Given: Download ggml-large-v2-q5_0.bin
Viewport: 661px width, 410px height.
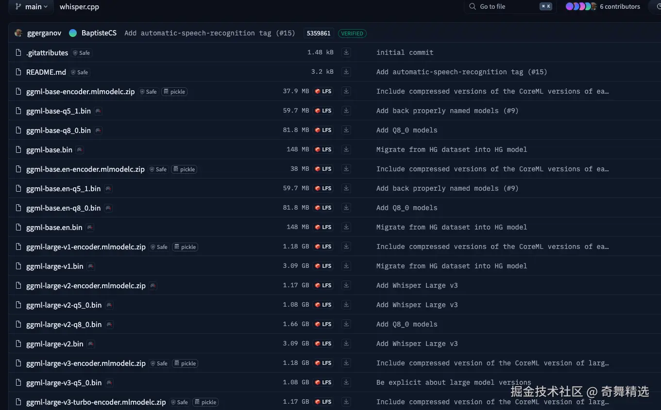Looking at the screenshot, I should (346, 305).
